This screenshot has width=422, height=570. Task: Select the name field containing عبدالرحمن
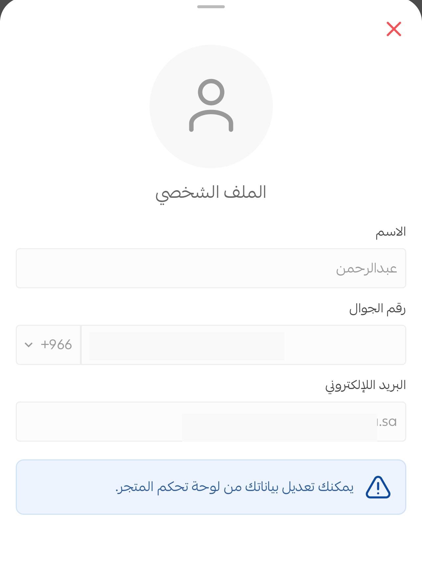click(x=211, y=268)
